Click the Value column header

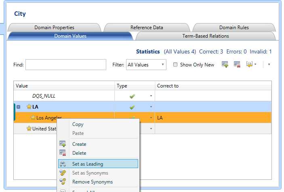(x=64, y=86)
